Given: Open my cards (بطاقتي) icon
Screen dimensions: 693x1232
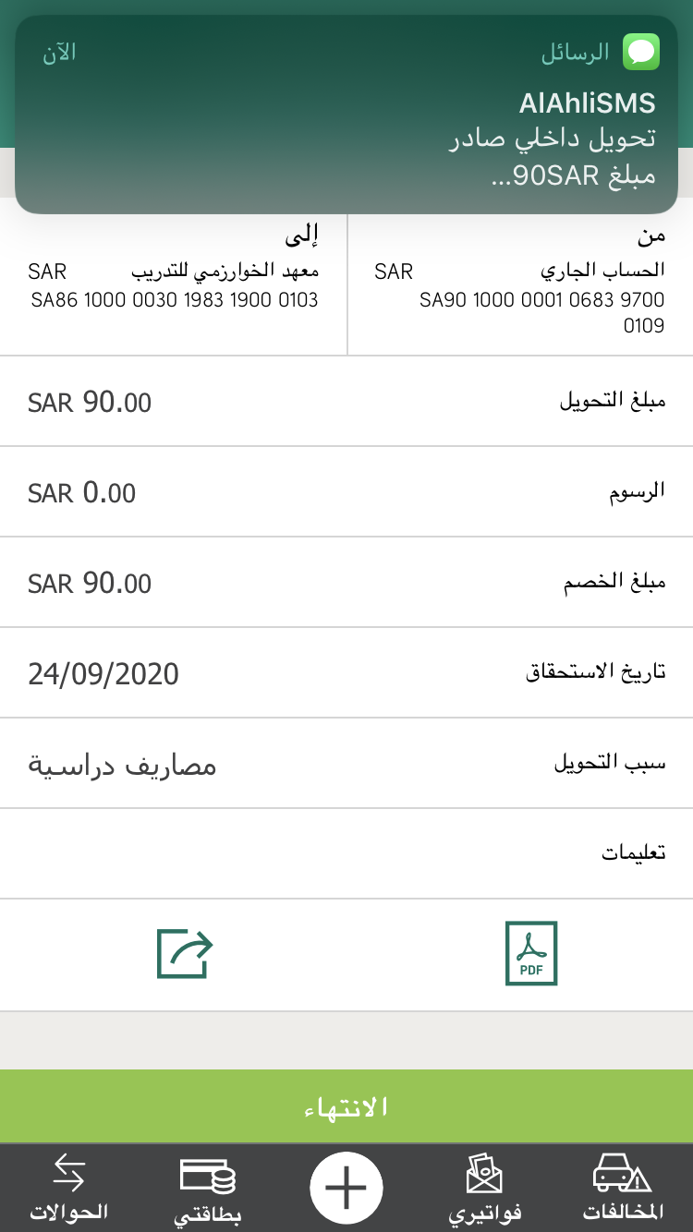Looking at the screenshot, I should [x=208, y=1176].
